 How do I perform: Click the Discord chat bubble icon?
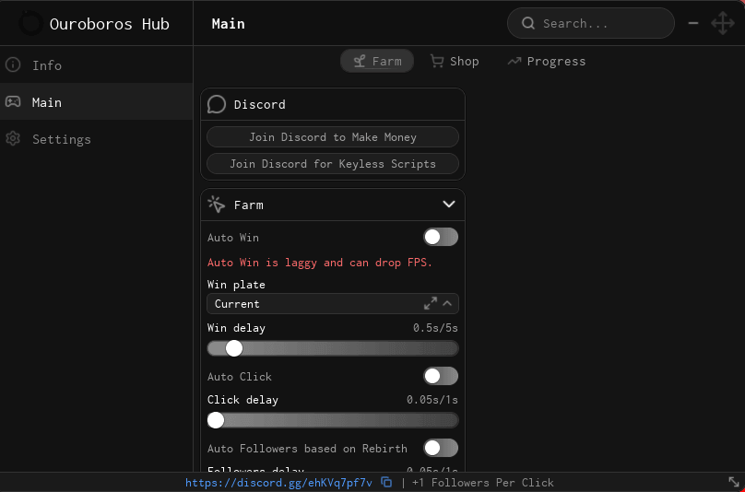tap(217, 104)
